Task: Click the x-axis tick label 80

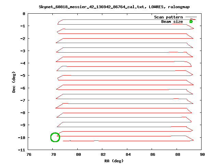Action: [x=78, y=154]
